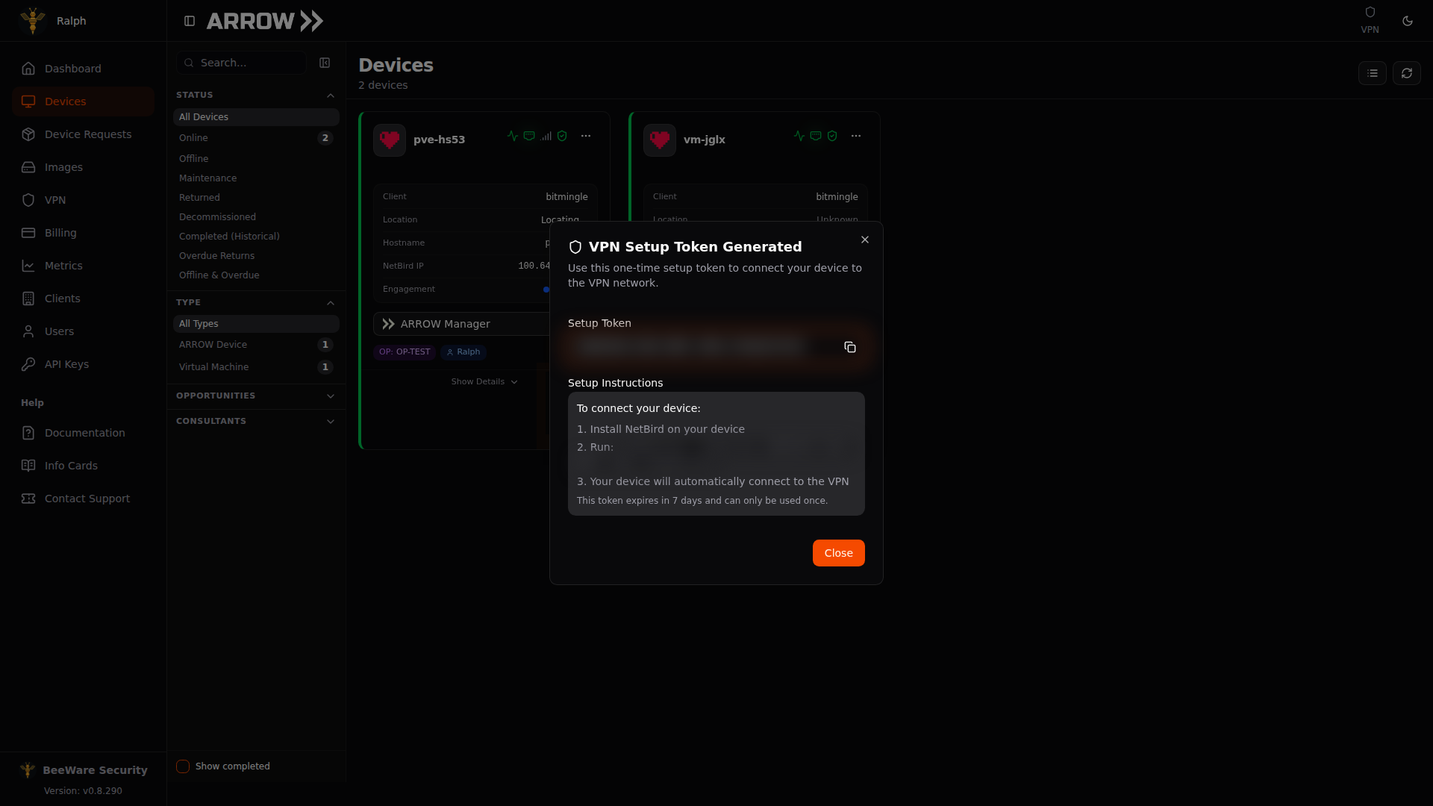Expand Show Details on pve-hs53 card
This screenshot has width=1433, height=806.
484,382
